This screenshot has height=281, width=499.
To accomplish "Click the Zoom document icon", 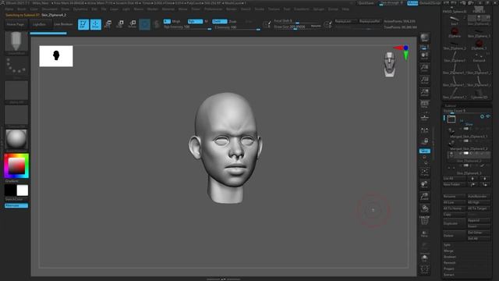I will [x=424, y=68].
